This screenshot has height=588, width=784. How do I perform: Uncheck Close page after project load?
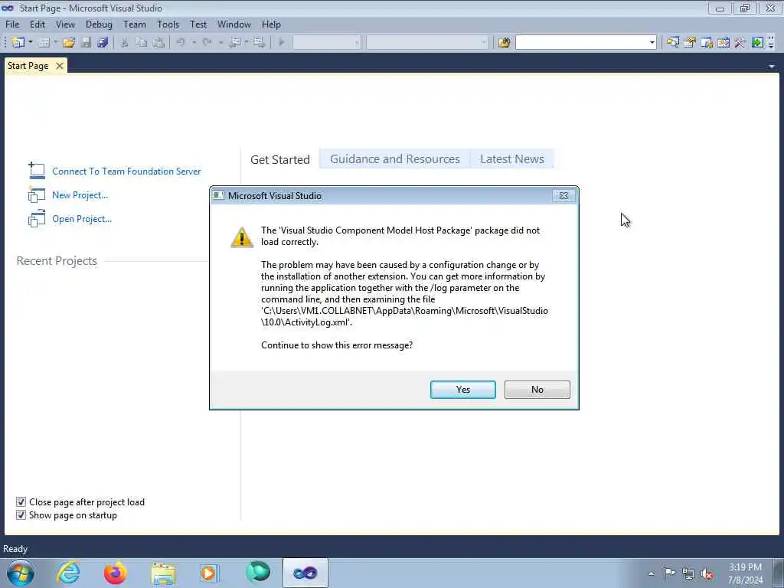coord(21,501)
